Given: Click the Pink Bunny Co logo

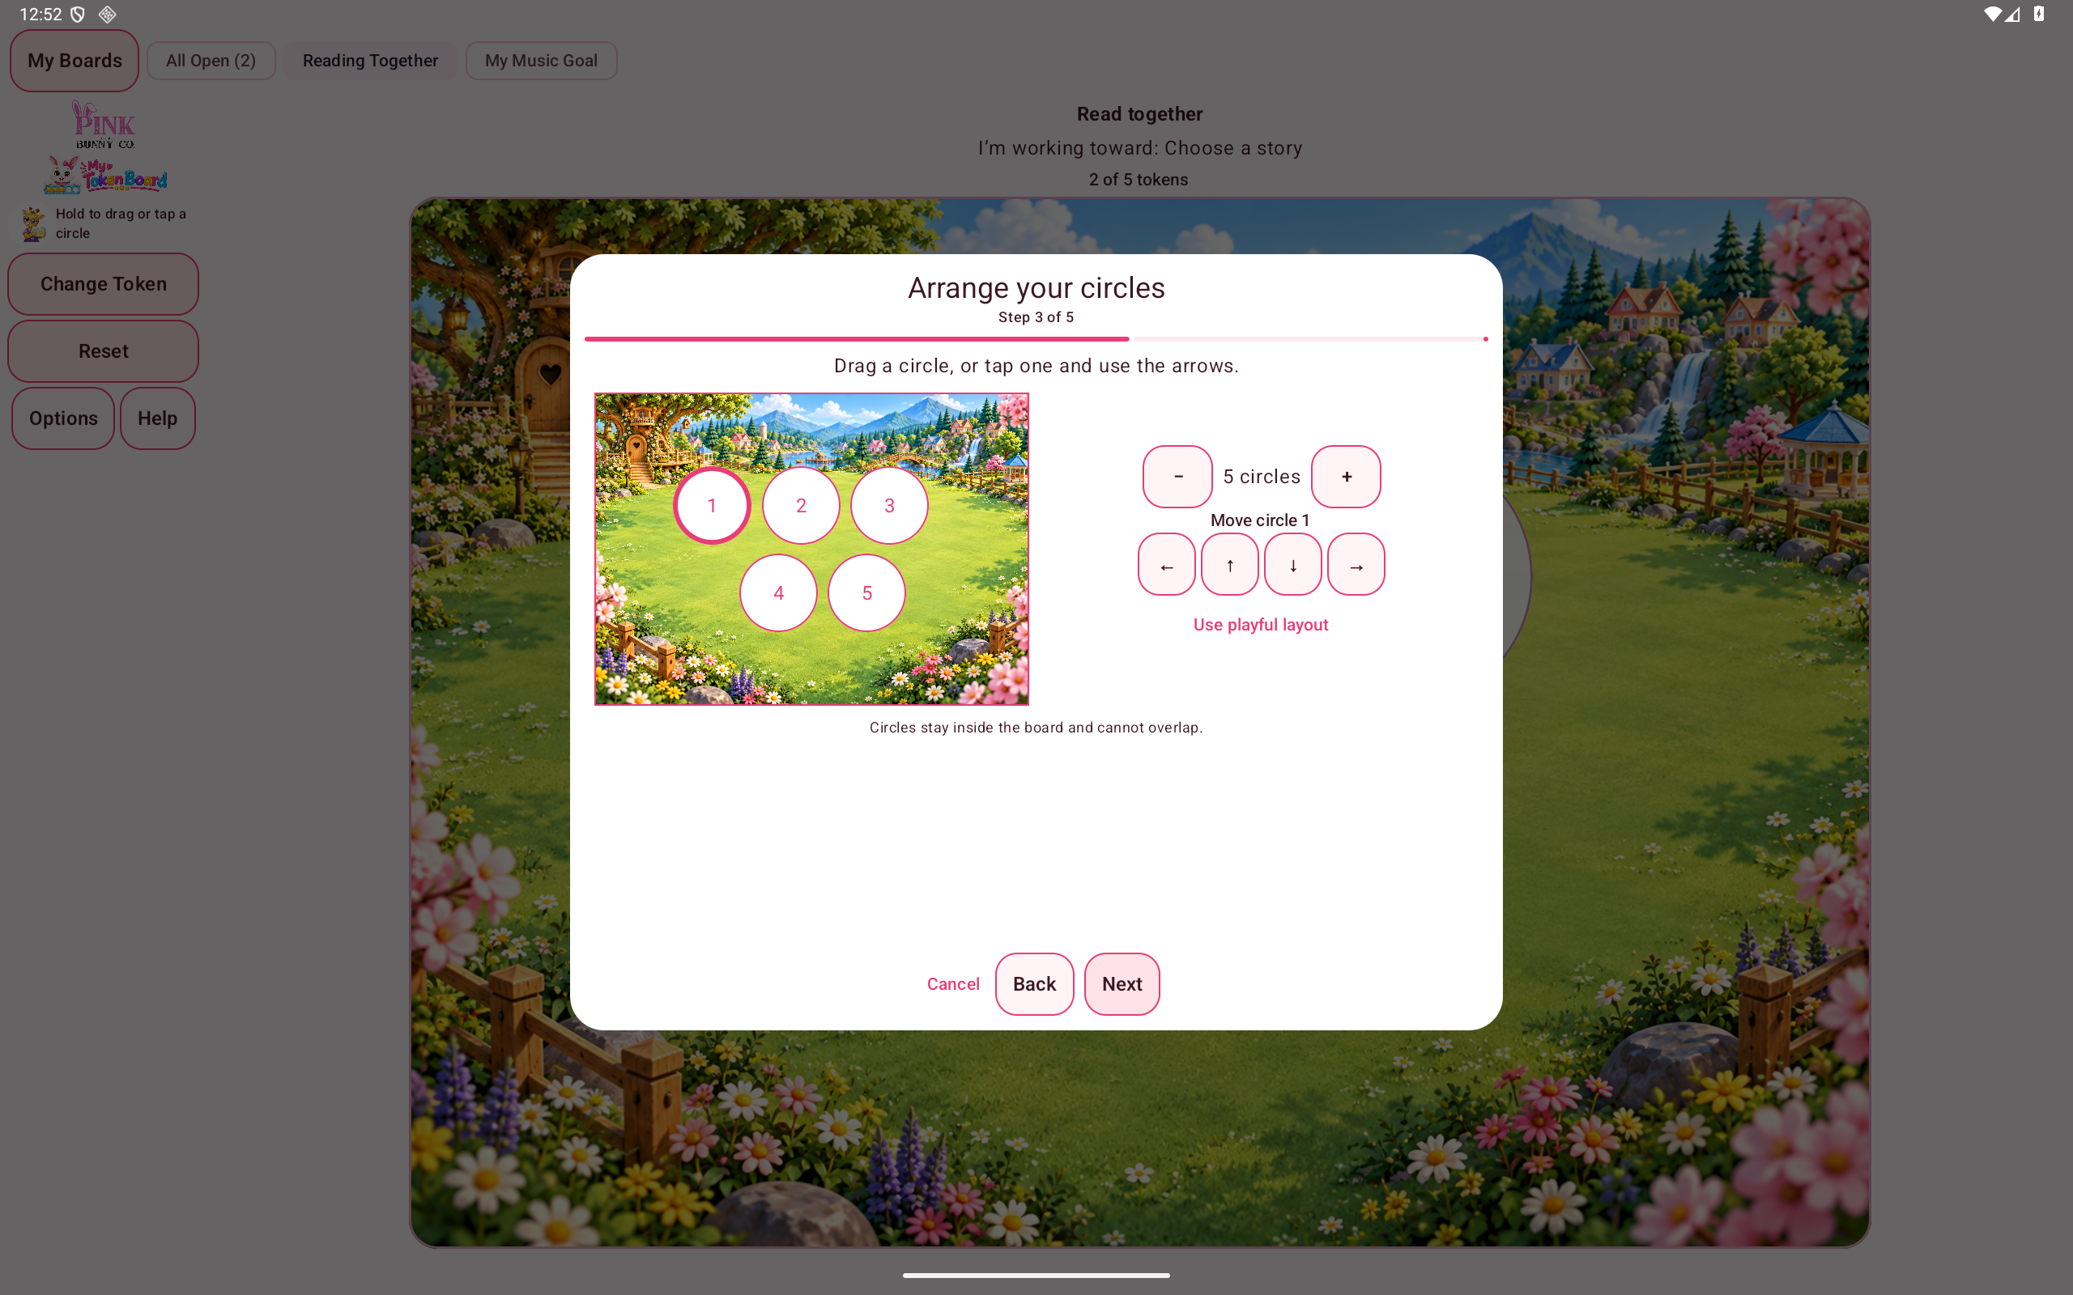Looking at the screenshot, I should 104,124.
